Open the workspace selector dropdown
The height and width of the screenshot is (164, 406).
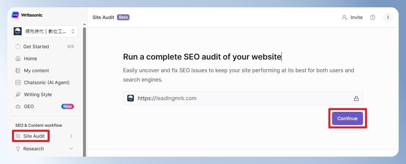(x=45, y=31)
